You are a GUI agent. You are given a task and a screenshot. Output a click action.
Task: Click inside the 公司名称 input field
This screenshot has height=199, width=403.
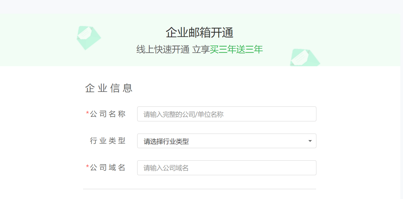click(x=226, y=114)
